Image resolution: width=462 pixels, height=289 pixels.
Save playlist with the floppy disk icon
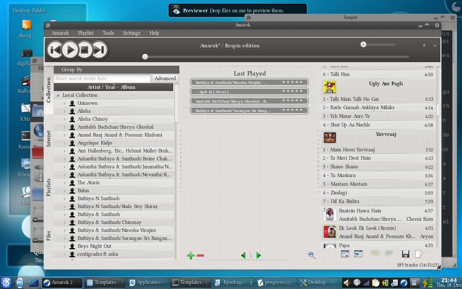pyautogui.click(x=405, y=254)
